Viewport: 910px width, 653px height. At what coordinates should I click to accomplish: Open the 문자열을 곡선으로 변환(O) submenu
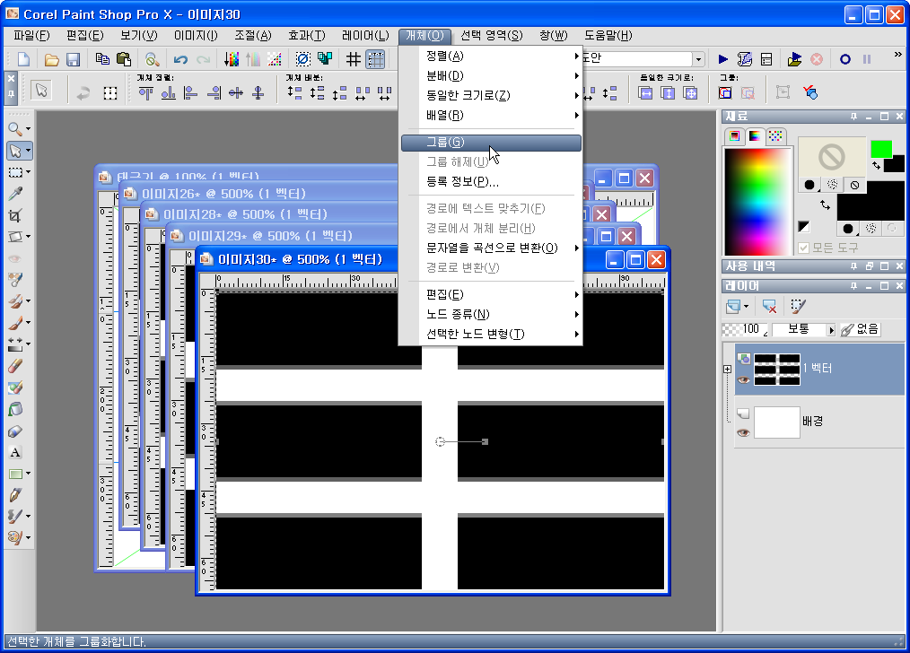pyautogui.click(x=491, y=248)
